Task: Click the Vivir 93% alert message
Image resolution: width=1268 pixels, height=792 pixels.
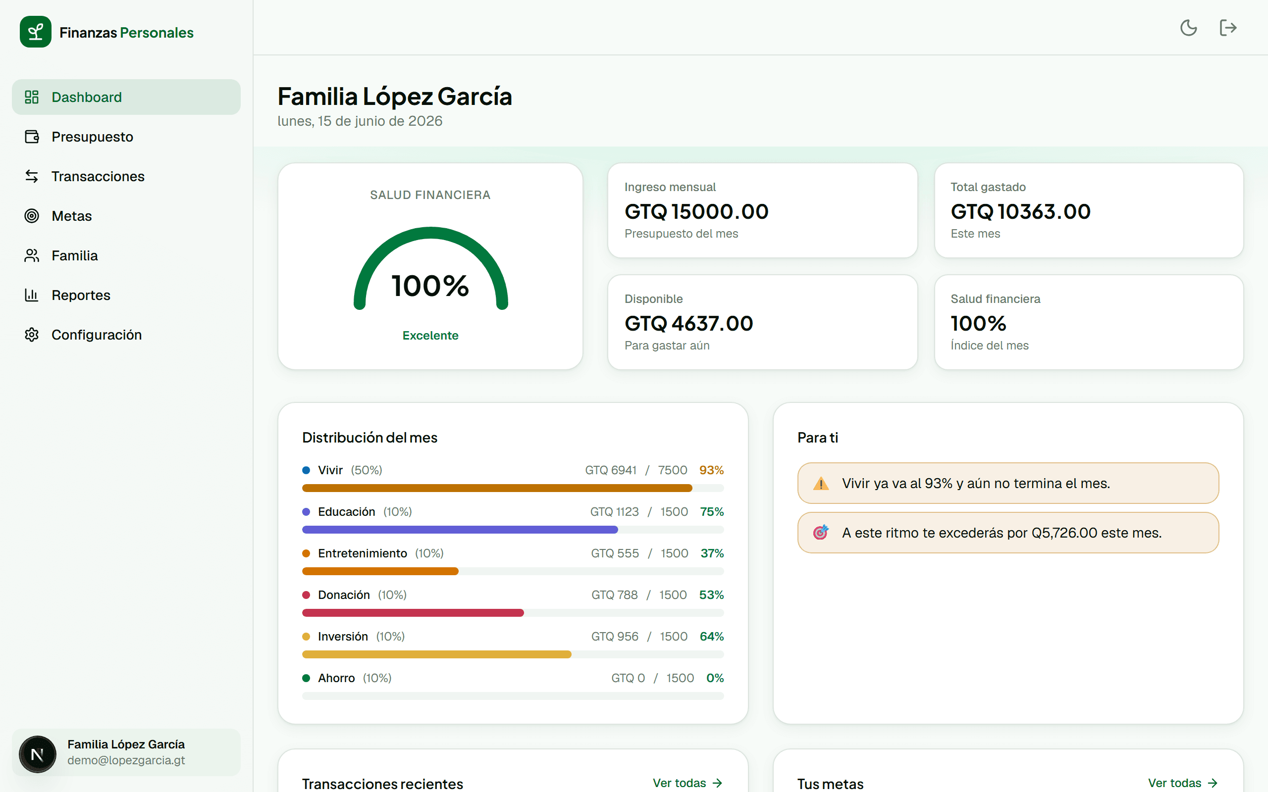Action: (x=1007, y=484)
